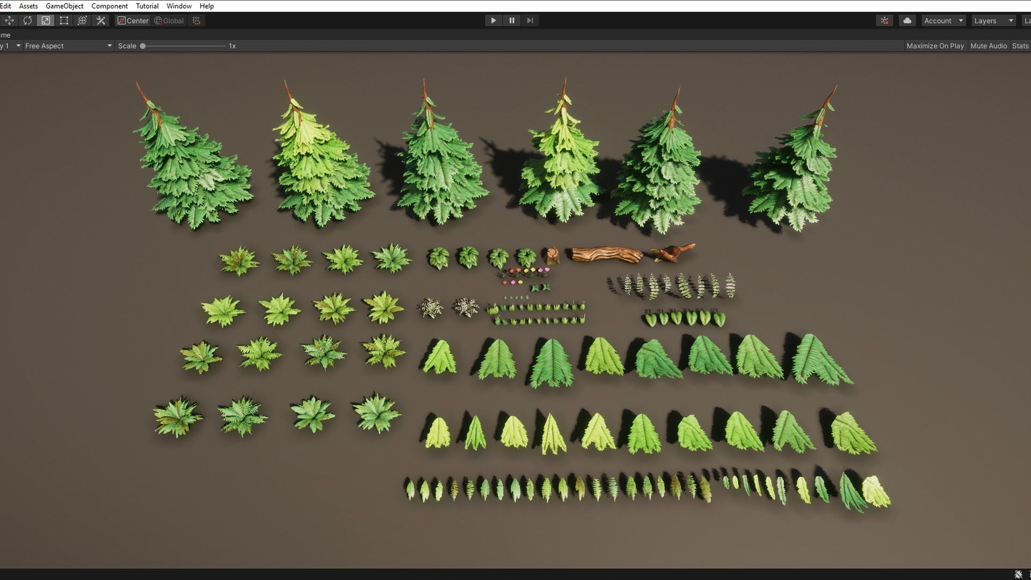Start Play mode
1031x580 pixels.
click(x=493, y=20)
